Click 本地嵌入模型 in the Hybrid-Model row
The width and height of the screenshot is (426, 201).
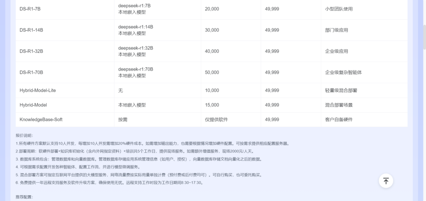pos(132,105)
